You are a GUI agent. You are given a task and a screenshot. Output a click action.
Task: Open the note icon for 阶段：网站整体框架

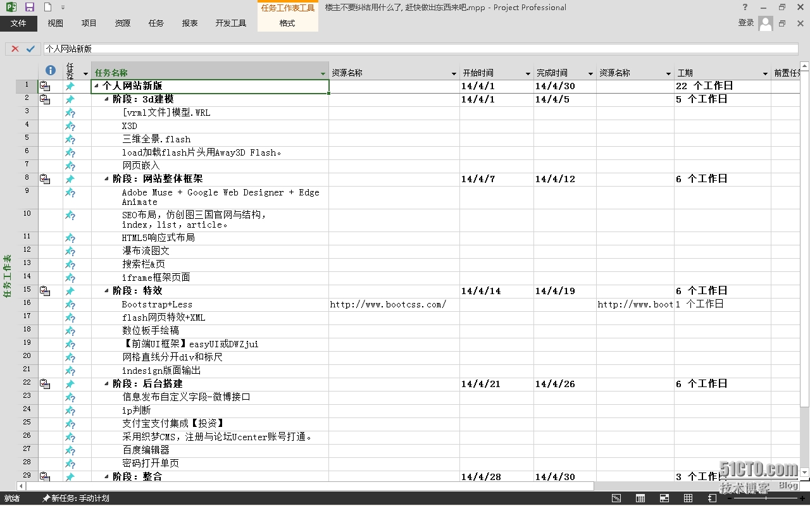click(x=45, y=179)
